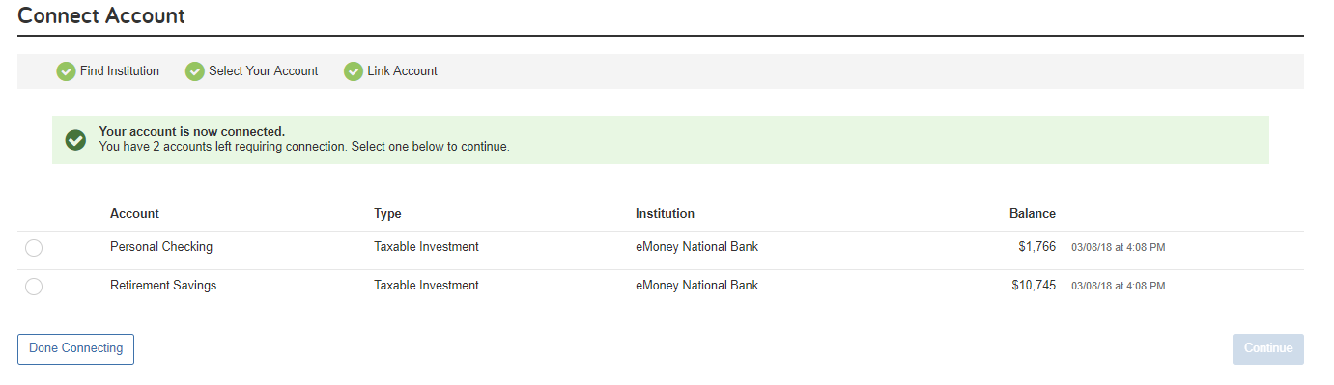Viewport: 1334px width, 385px height.
Task: Click the Institution column header
Action: point(665,214)
